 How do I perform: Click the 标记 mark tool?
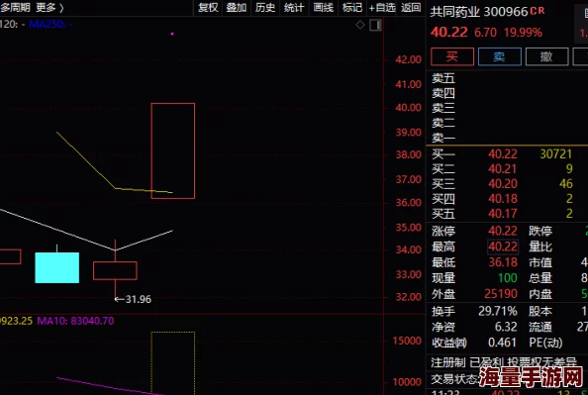[x=352, y=8]
